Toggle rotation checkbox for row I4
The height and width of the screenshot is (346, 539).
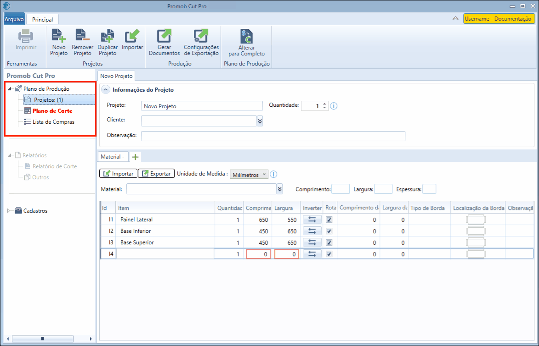point(329,254)
